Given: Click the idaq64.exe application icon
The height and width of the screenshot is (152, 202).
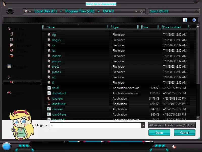Looking at the screenshot, I should pos(49,104).
